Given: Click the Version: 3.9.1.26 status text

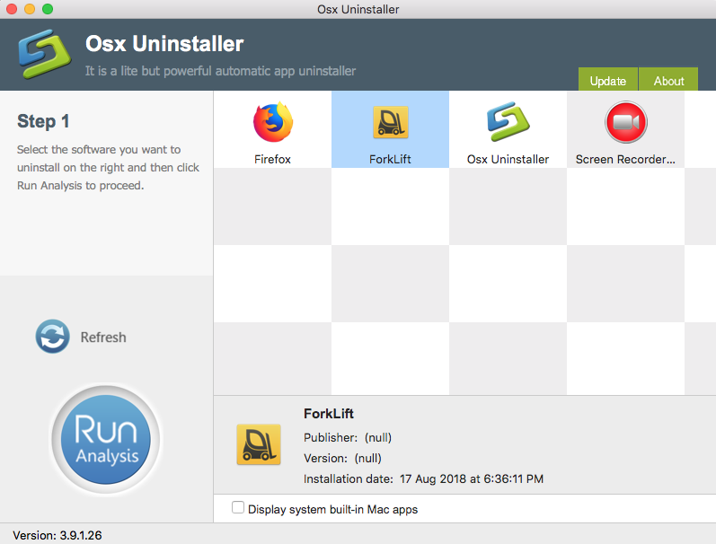Looking at the screenshot, I should [x=57, y=535].
